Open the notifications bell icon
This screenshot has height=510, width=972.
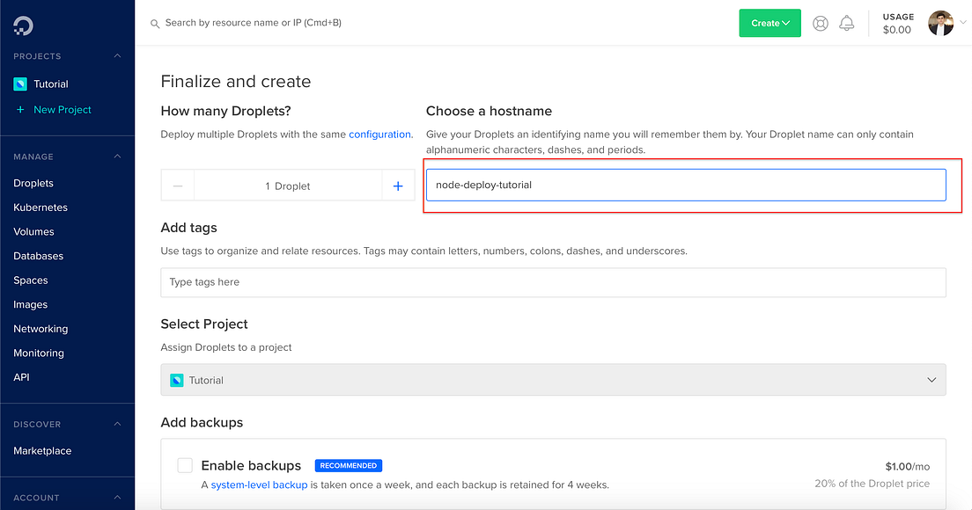pos(847,23)
